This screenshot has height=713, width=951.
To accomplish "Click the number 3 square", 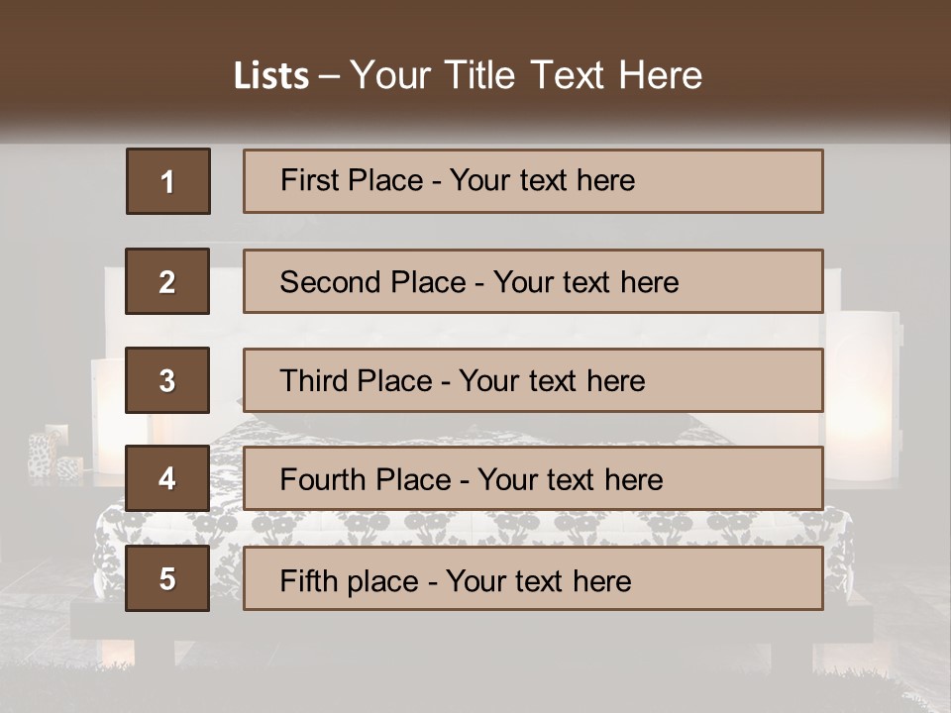I will pos(167,380).
